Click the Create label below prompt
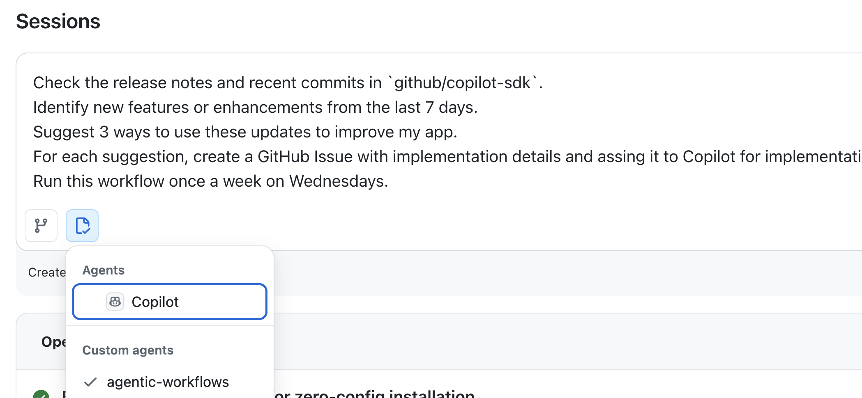The width and height of the screenshot is (862, 398). 46,272
